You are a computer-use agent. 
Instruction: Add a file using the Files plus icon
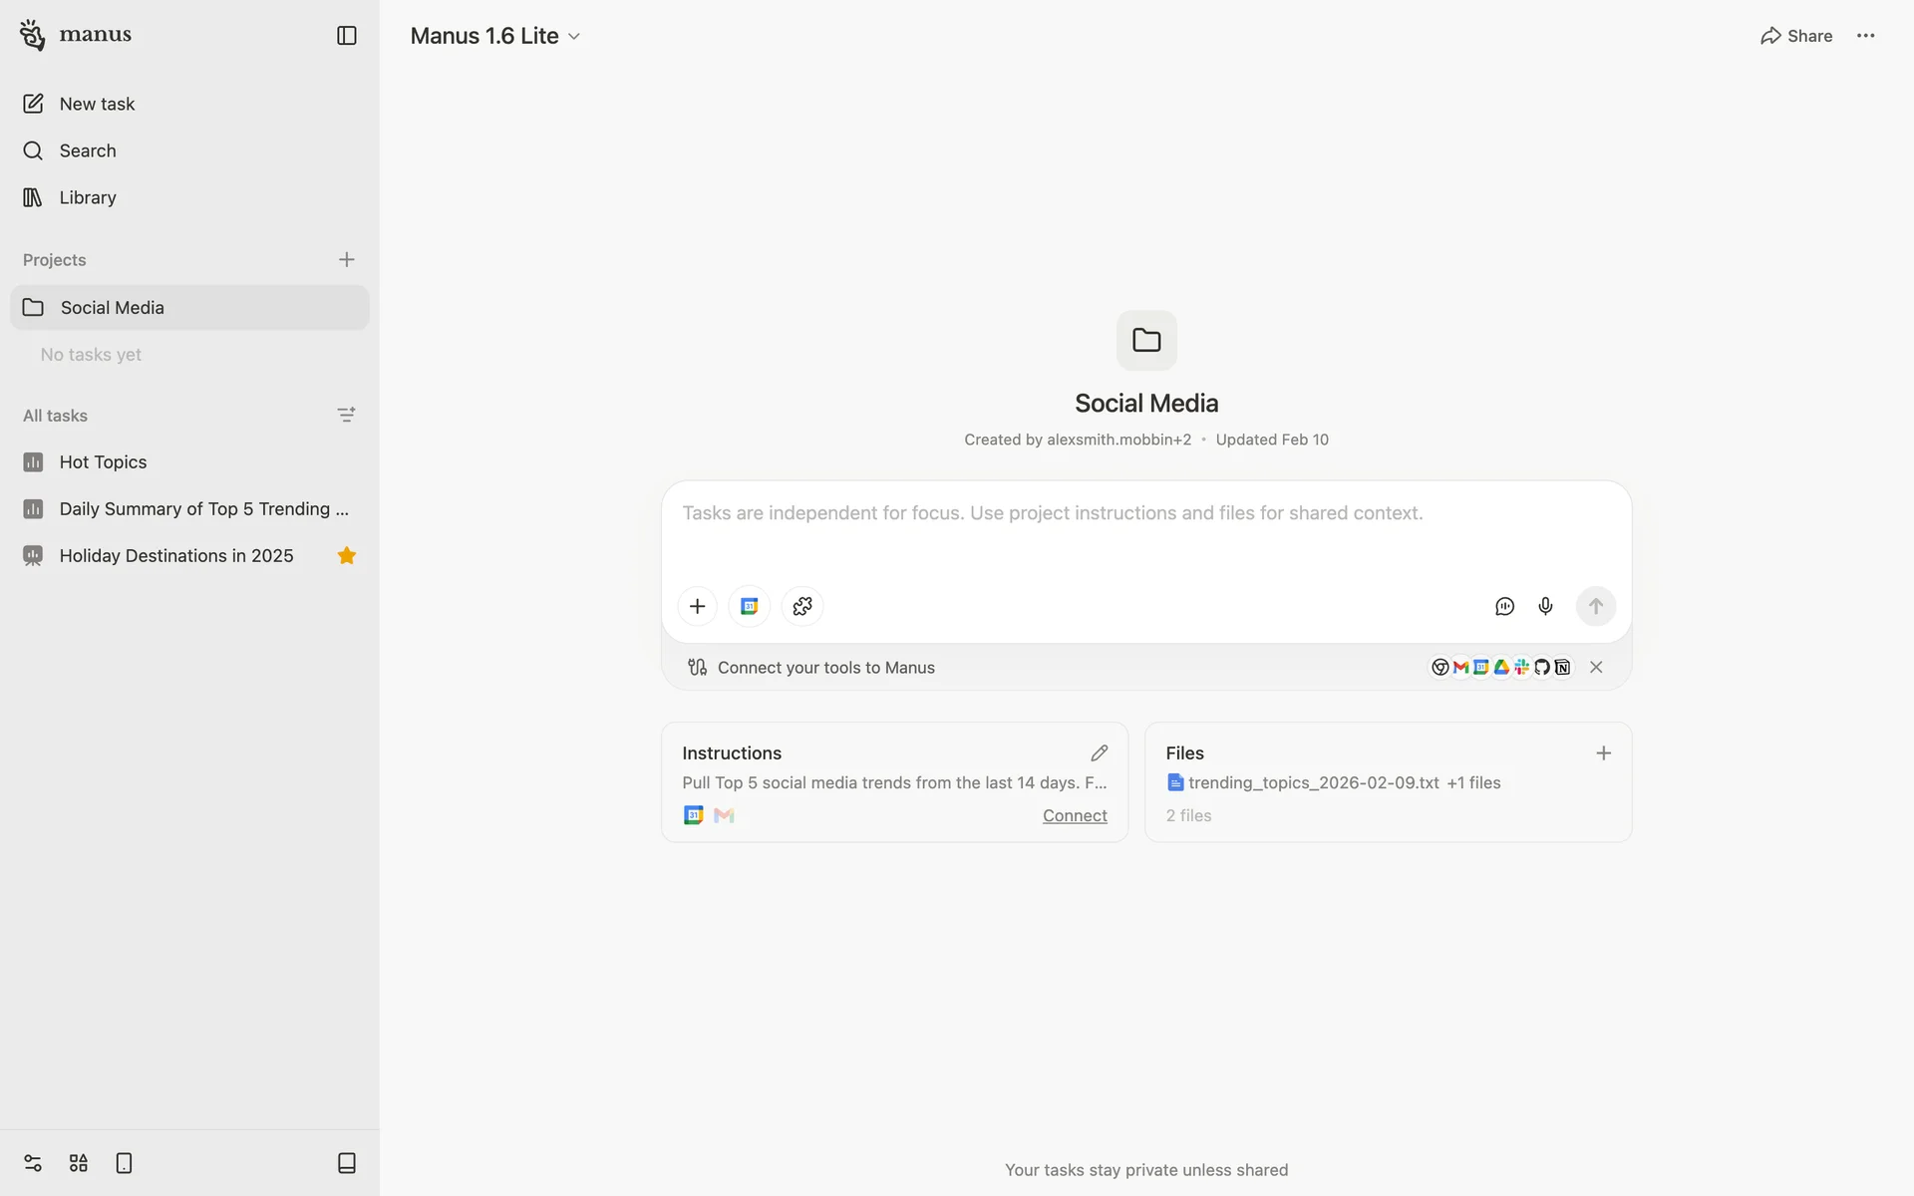[x=1603, y=752]
